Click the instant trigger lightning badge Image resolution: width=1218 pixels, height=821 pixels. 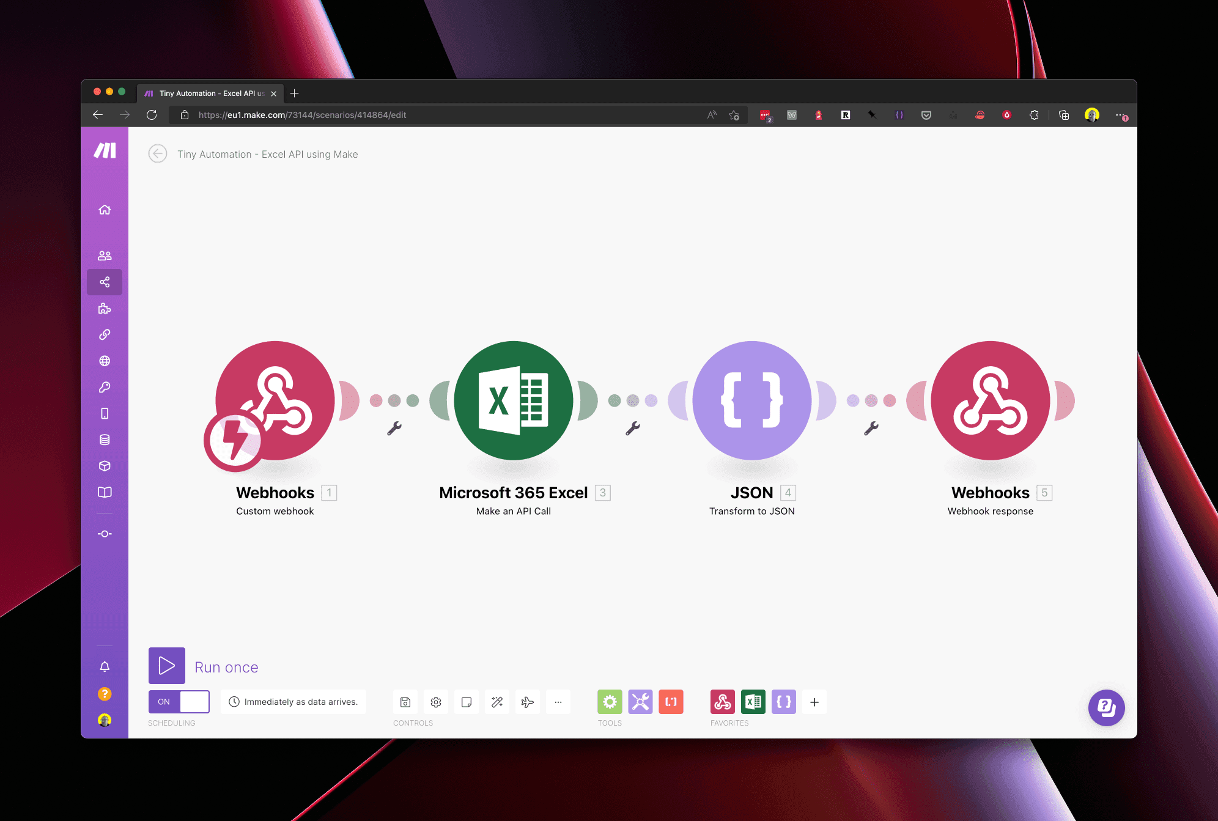coord(235,440)
